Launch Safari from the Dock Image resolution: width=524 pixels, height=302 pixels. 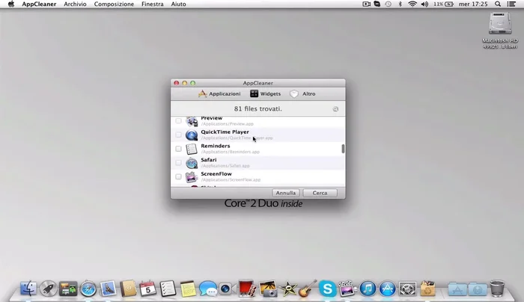click(88, 289)
